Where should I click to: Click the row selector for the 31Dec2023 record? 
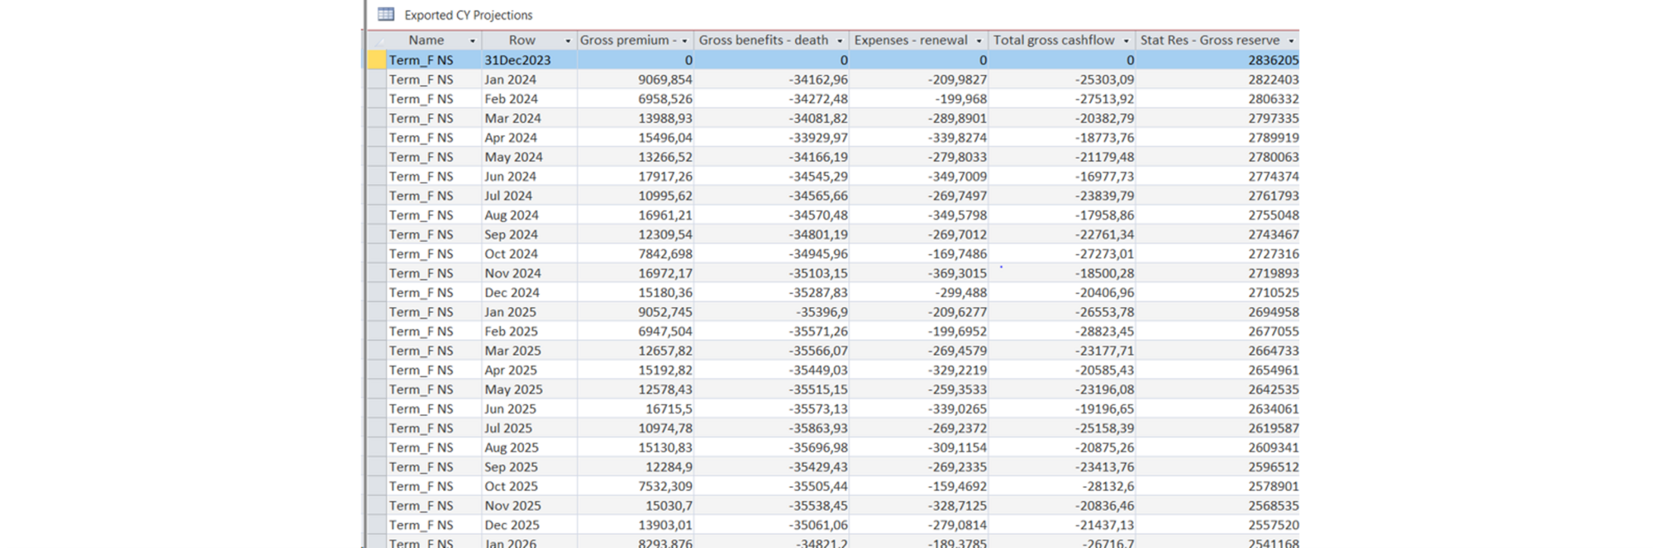pos(377,59)
